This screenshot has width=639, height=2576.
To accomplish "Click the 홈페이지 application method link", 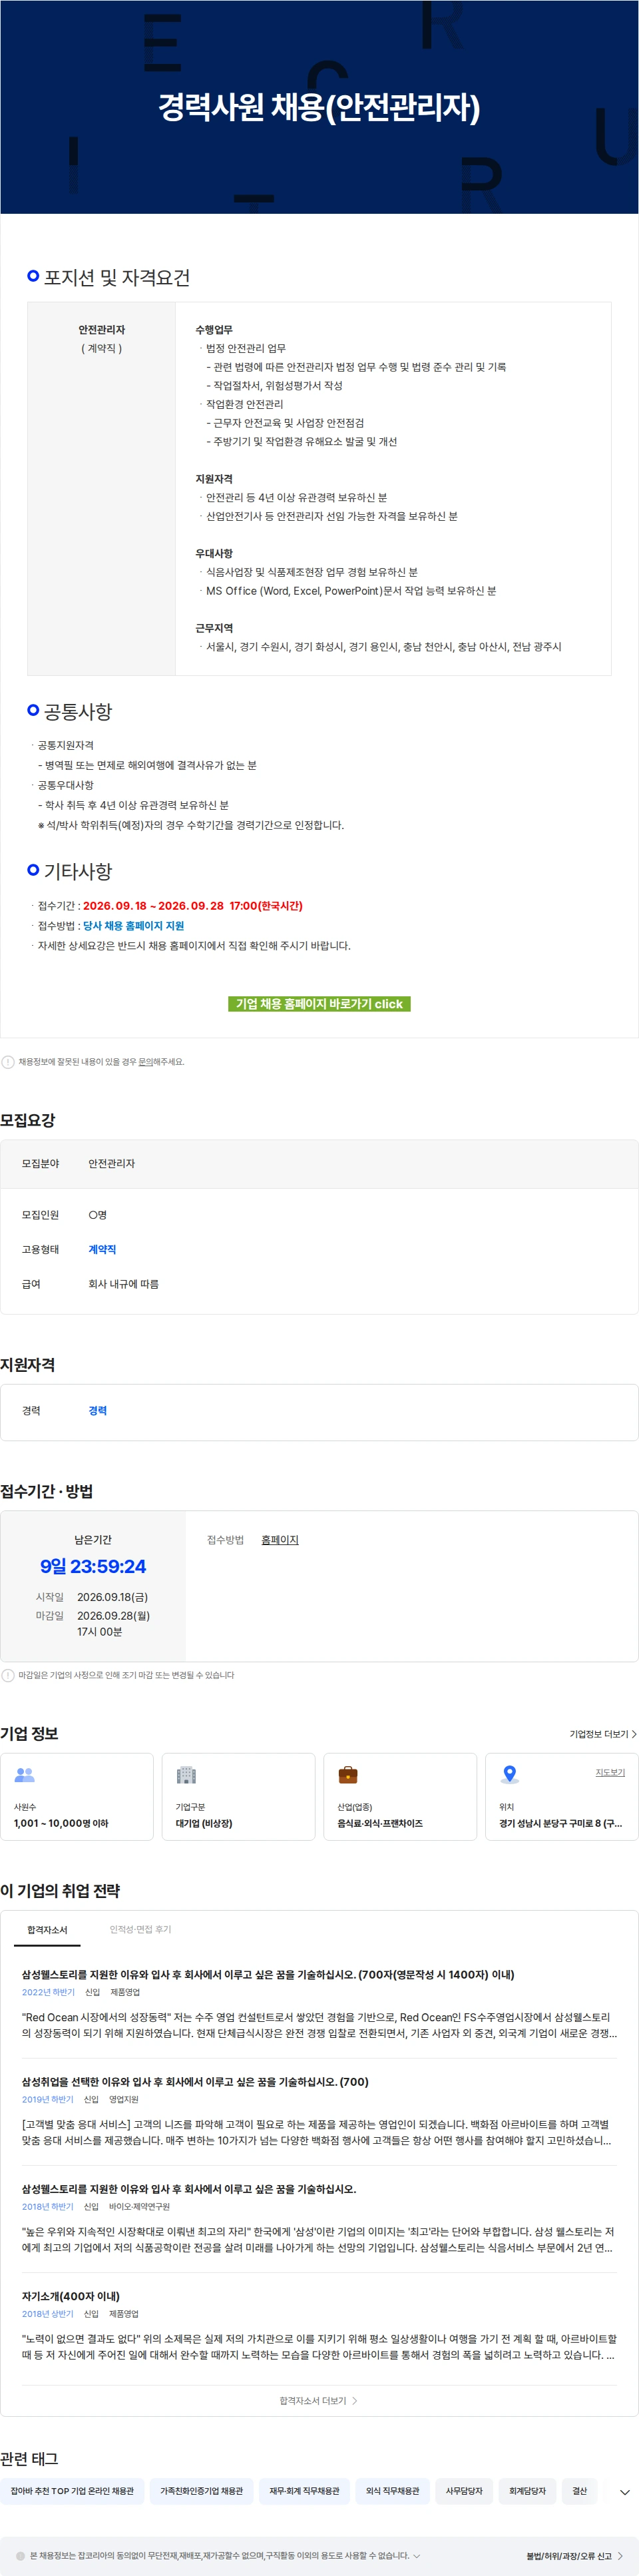I will (x=280, y=1540).
